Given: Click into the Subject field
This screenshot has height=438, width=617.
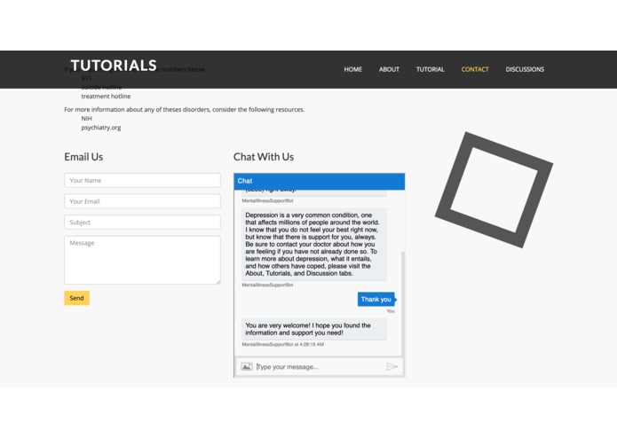Looking at the screenshot, I should coord(142,222).
